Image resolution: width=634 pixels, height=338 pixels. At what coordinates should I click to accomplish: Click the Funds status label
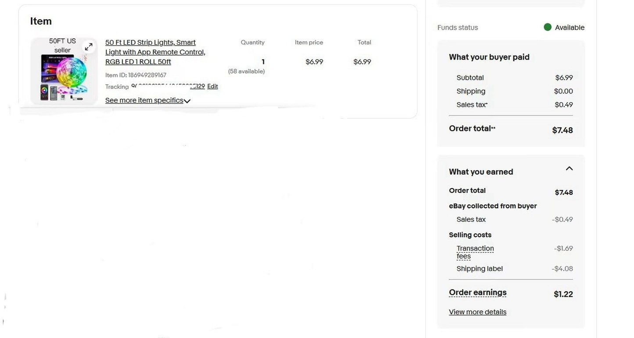pyautogui.click(x=458, y=28)
